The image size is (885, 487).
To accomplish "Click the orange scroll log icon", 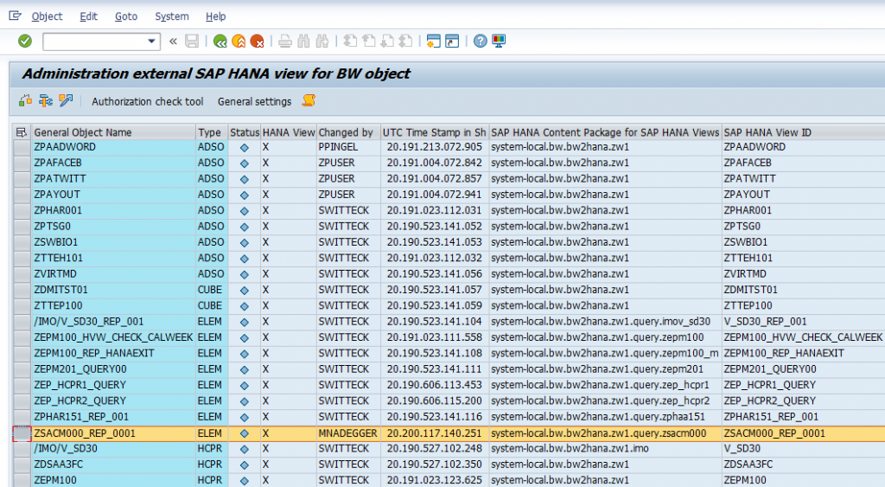I will [x=309, y=101].
